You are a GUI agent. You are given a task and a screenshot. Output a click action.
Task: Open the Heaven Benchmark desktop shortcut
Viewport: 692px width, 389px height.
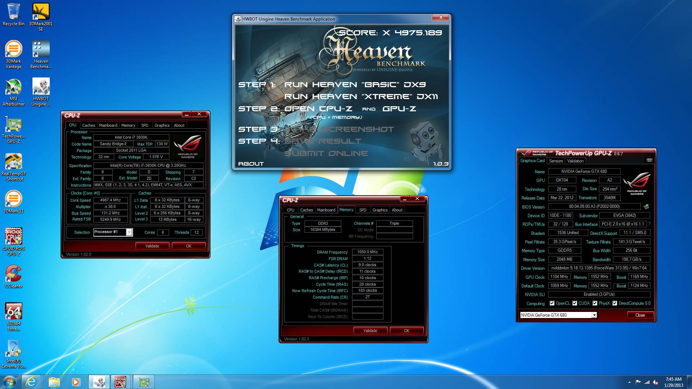pos(41,55)
